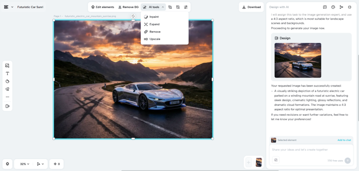
Task: Click the Download button
Action: tap(251, 7)
